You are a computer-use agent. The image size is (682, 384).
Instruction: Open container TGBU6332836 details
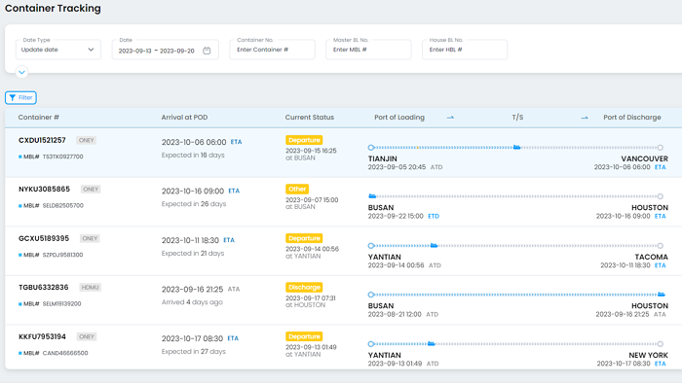(x=44, y=287)
